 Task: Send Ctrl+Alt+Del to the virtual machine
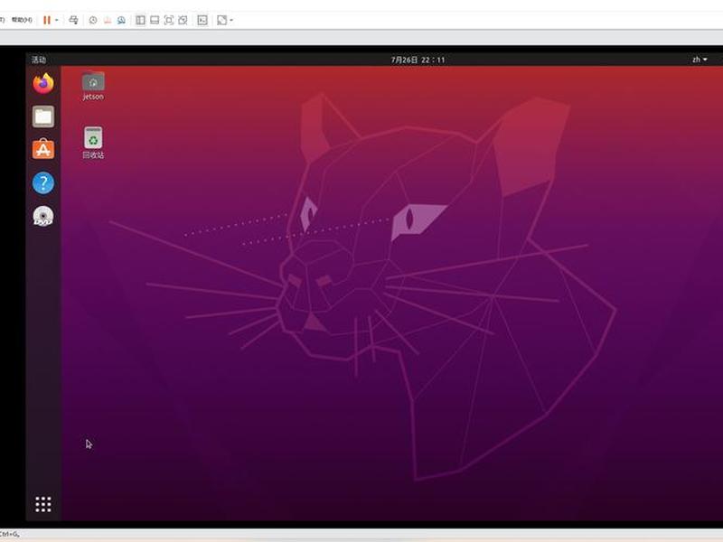click(73, 20)
